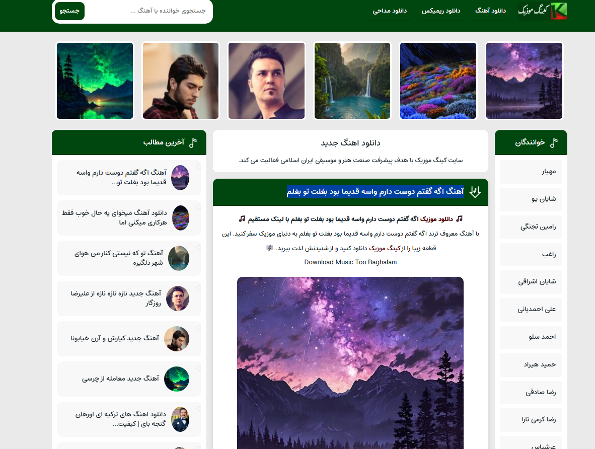Screen dimensions: 595x449
Task: Open the green aurora thumbnail in the top slider
Action: click(95, 81)
